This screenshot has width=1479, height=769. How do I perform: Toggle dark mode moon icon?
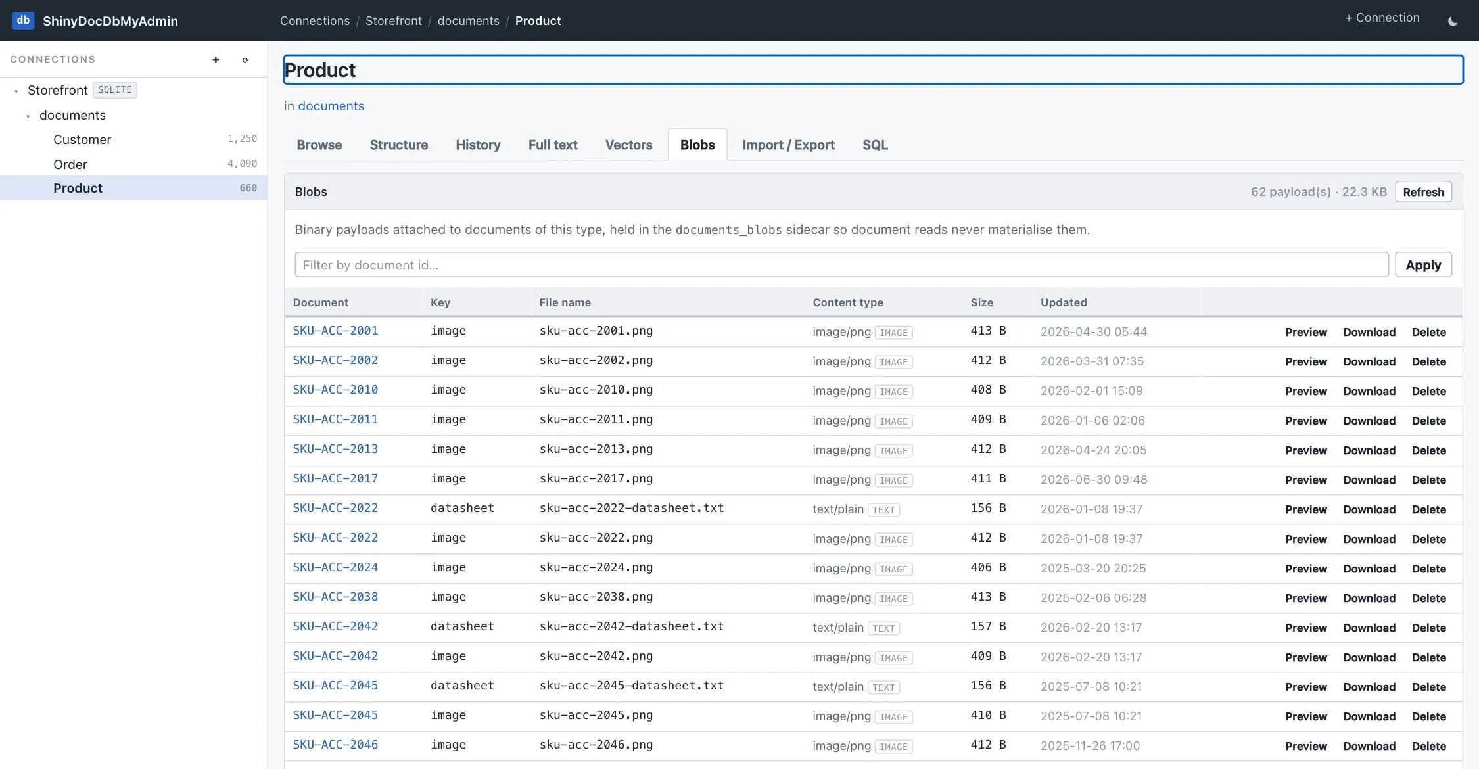[x=1452, y=21]
